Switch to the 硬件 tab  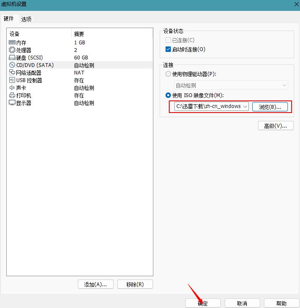(x=9, y=19)
